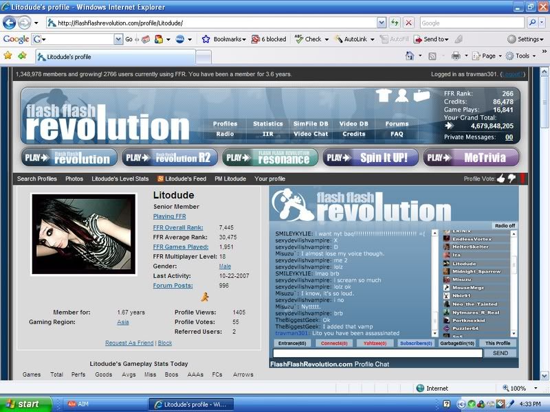
Task: Select the GarbageBin(10) chat room tab
Action: 457,343
